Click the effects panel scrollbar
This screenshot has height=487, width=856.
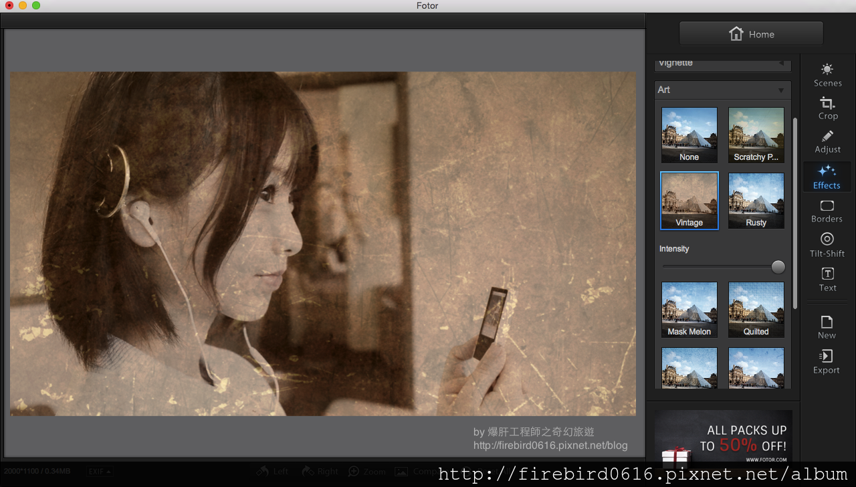(795, 213)
